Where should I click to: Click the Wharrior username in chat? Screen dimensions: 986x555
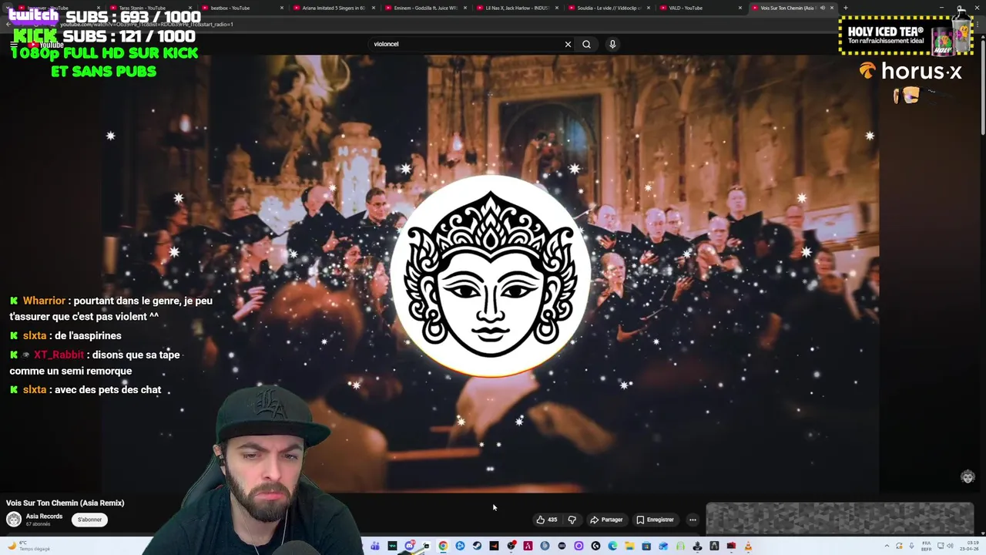point(45,301)
